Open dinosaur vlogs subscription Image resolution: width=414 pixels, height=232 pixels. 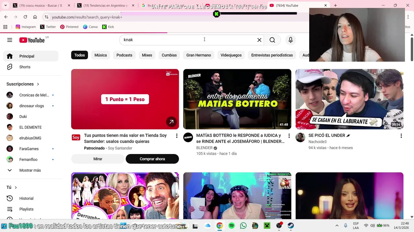[x=31, y=106]
